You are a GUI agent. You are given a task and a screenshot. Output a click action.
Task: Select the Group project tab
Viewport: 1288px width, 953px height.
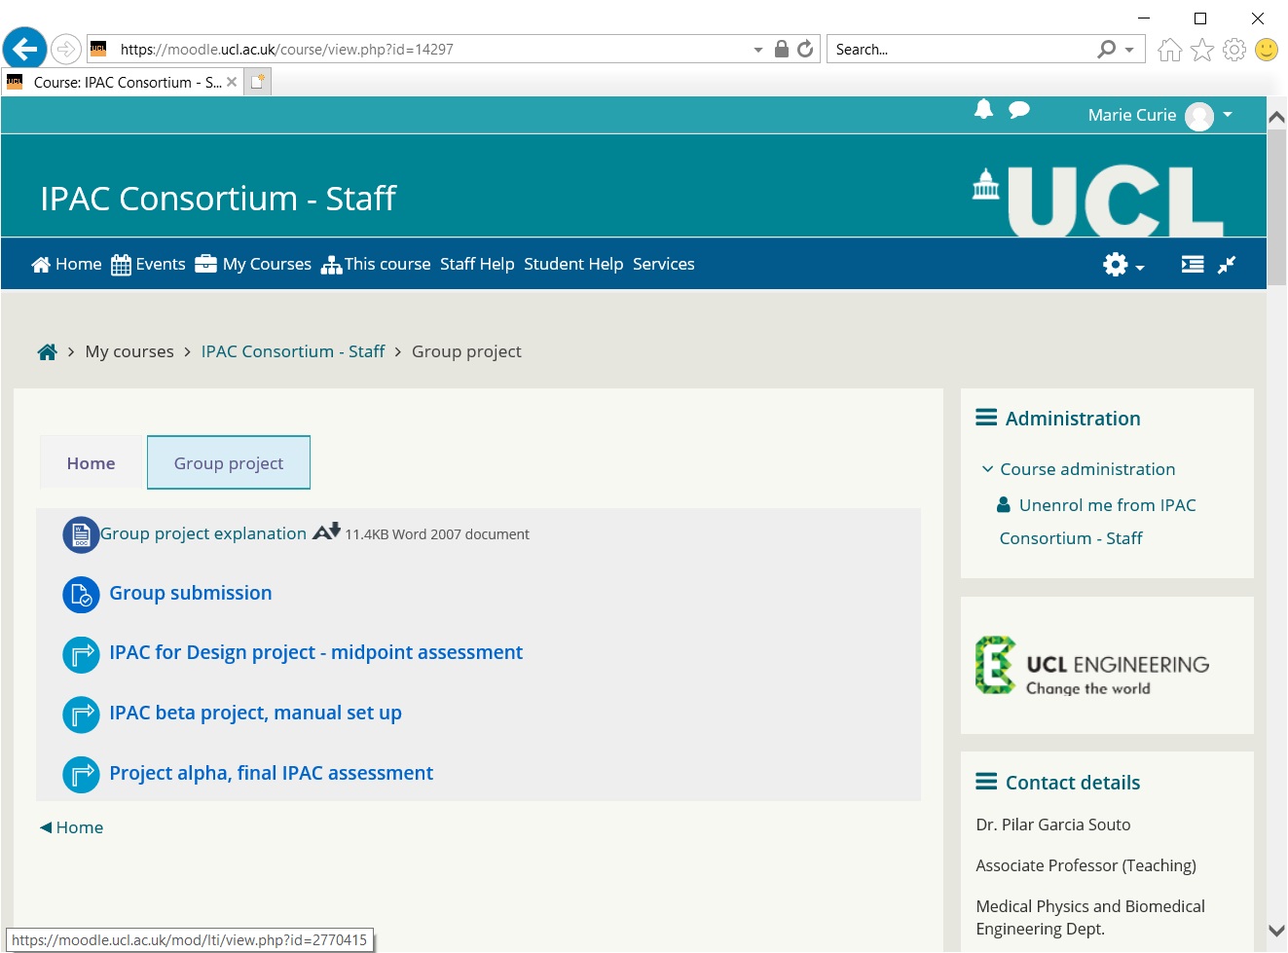point(229,462)
